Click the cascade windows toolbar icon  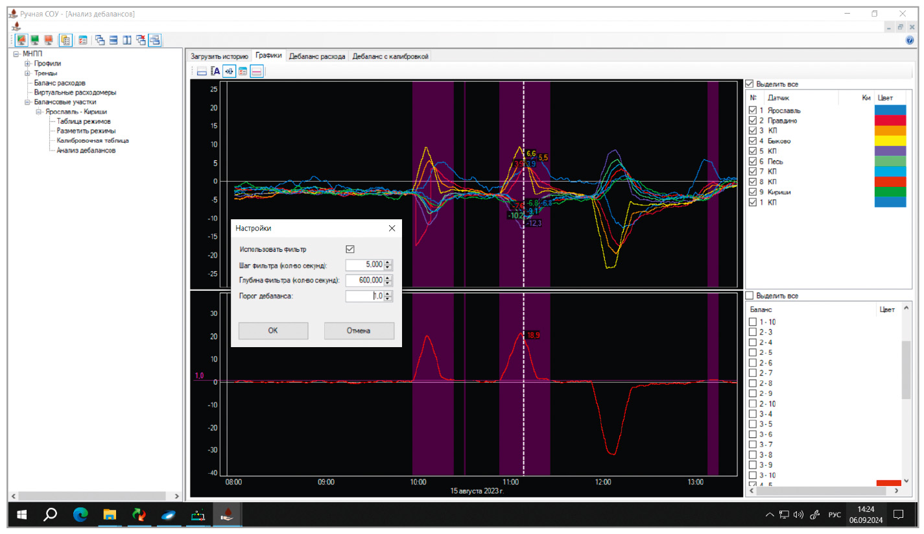tap(100, 40)
